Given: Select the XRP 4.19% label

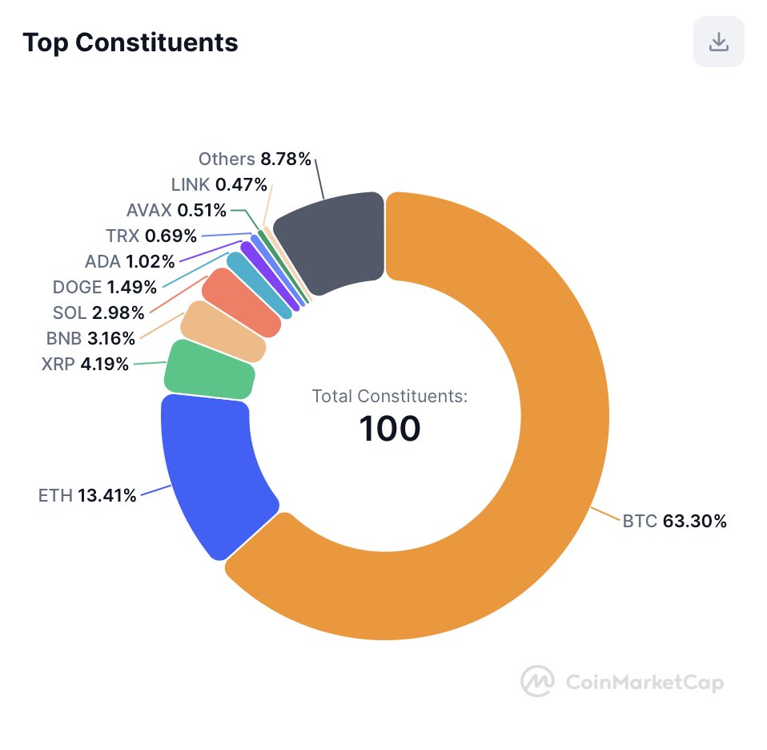Looking at the screenshot, I should (x=85, y=365).
